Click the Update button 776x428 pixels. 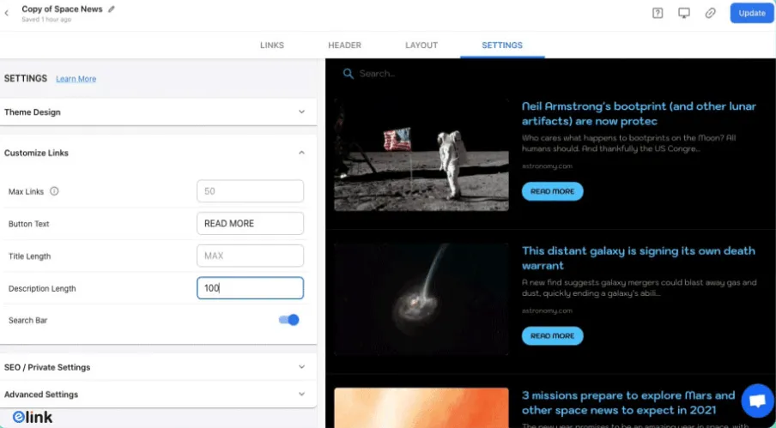coord(752,14)
